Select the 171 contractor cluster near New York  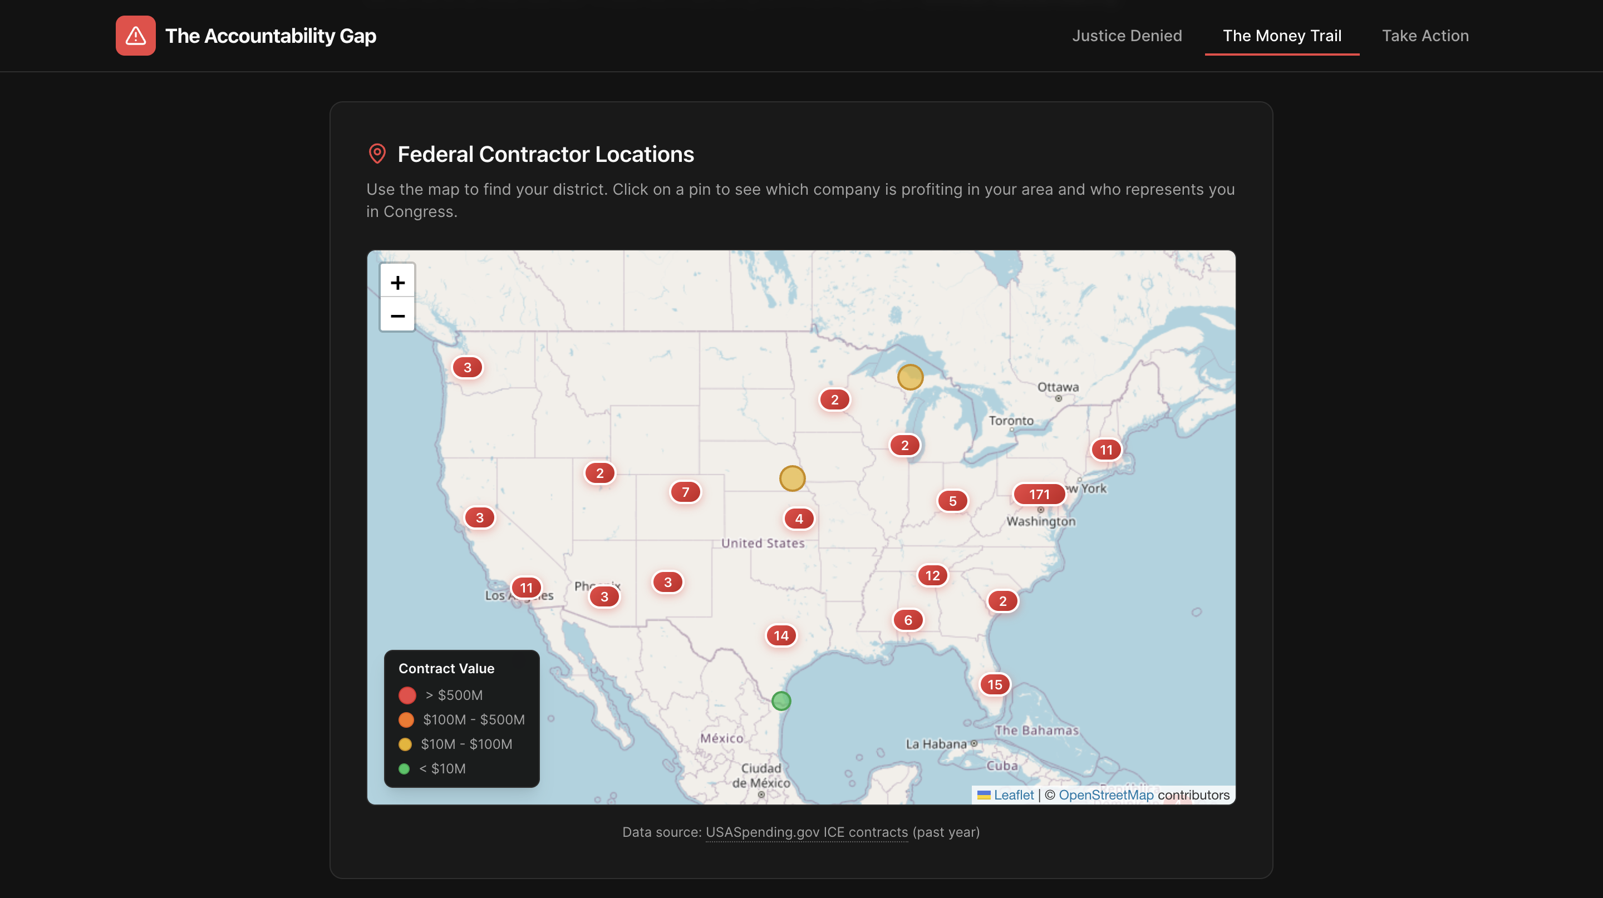1039,494
